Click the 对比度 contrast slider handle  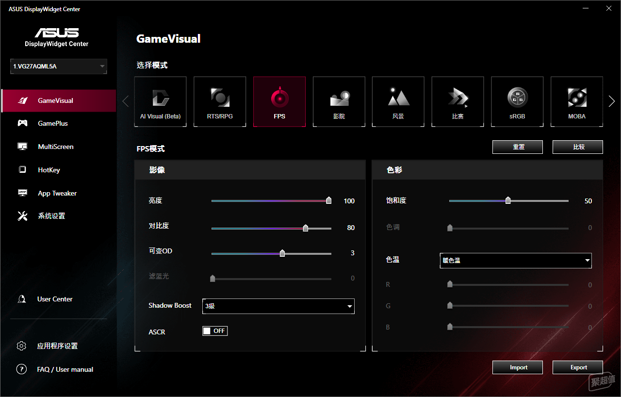[306, 228]
